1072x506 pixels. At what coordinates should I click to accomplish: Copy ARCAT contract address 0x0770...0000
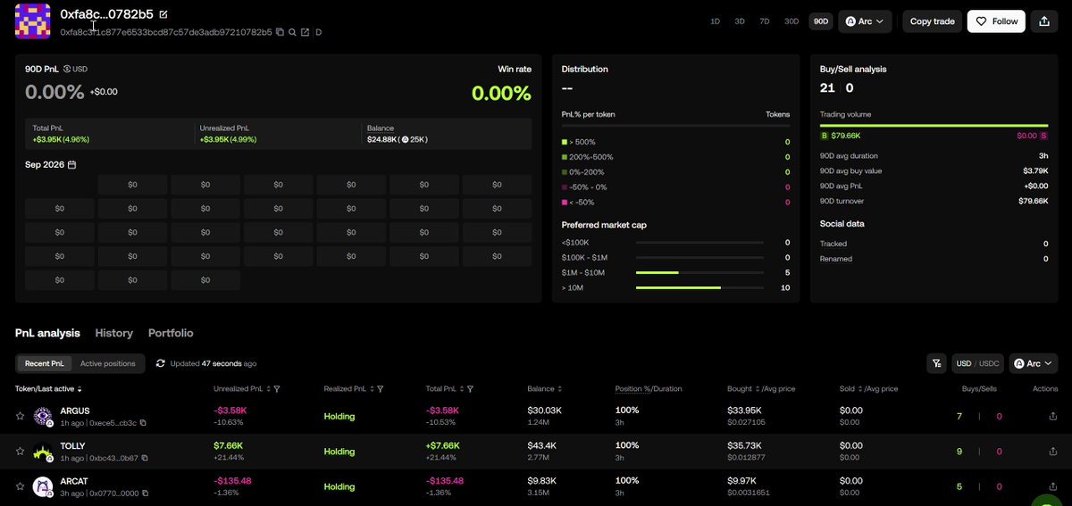(x=145, y=494)
